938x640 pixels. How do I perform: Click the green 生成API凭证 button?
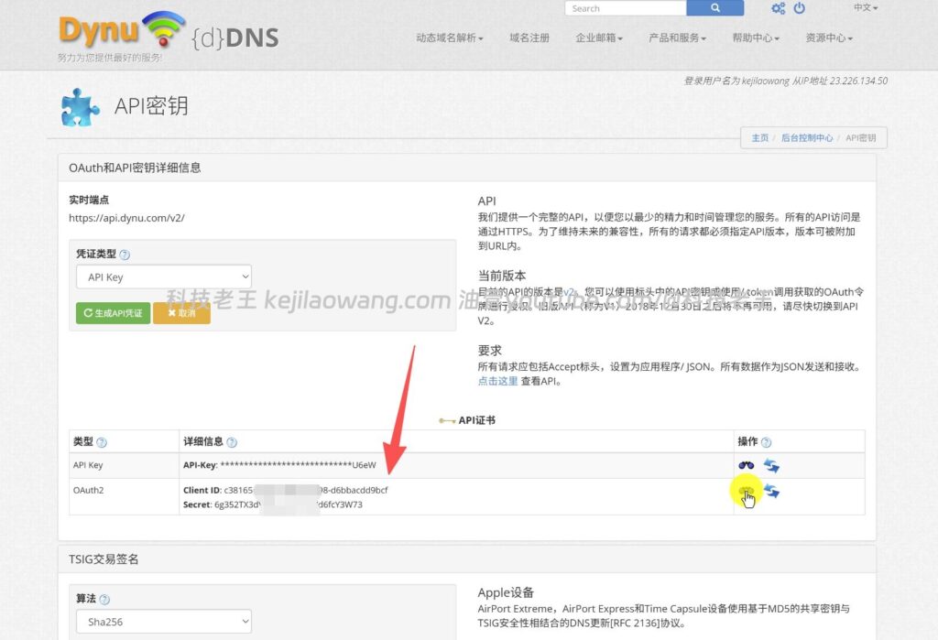[112, 312]
